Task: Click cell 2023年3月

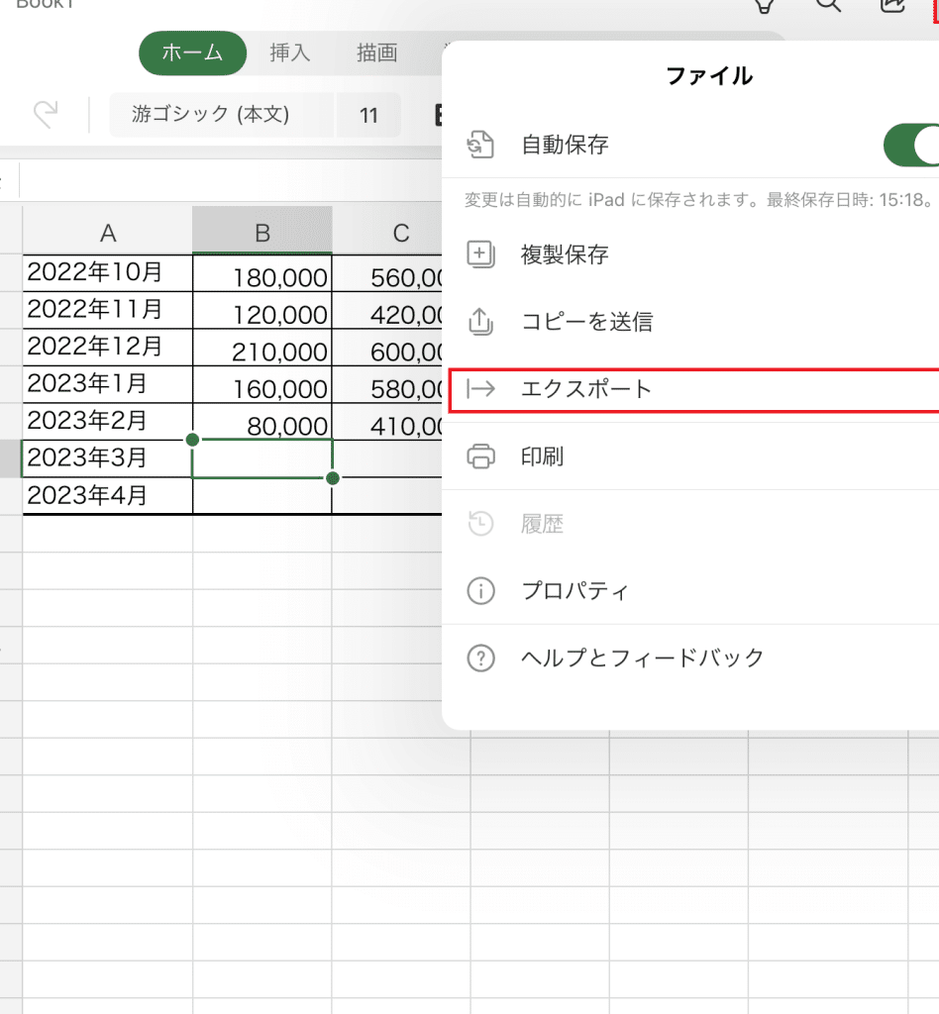Action: 107,458
